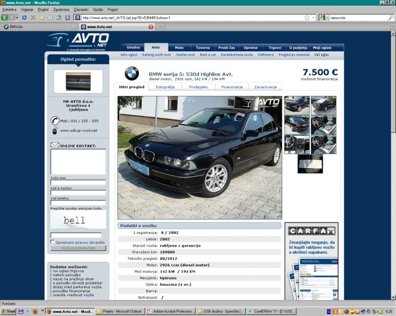Viewport: 396px width, 316px height.
Task: Select the Moto navigation tab
Action: point(180,48)
